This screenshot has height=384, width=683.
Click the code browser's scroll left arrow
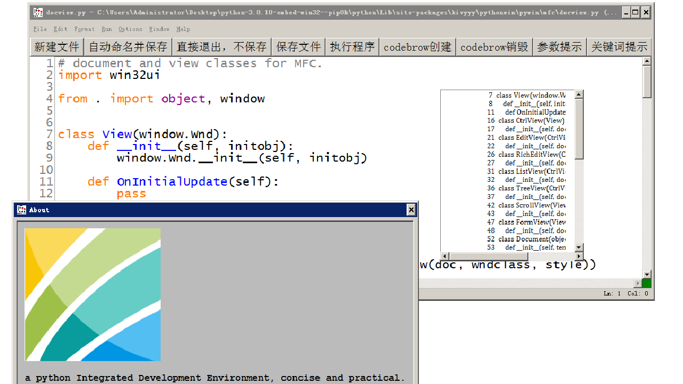pyautogui.click(x=445, y=257)
